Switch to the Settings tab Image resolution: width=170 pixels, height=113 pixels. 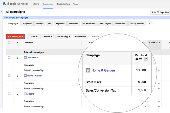pos(40,23)
